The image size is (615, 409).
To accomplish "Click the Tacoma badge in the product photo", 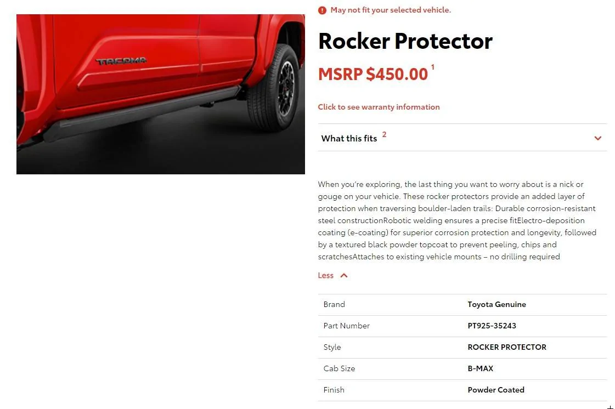I will pos(121,61).
